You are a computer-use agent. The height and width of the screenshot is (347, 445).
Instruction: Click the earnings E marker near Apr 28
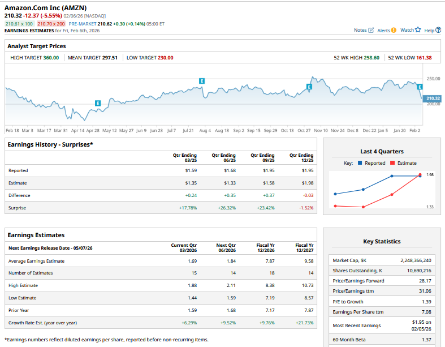(x=98, y=103)
